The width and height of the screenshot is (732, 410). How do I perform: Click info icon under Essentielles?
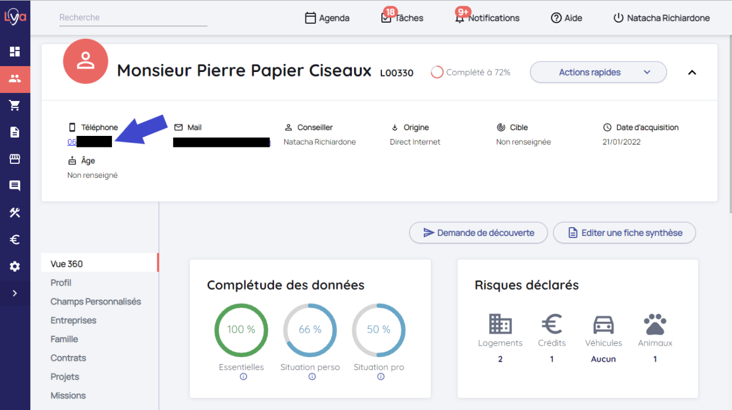point(243,377)
